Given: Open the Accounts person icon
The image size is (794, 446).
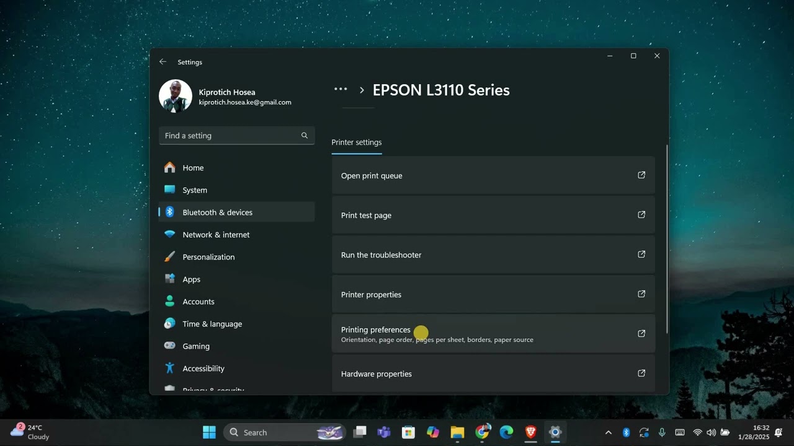Looking at the screenshot, I should point(169,302).
